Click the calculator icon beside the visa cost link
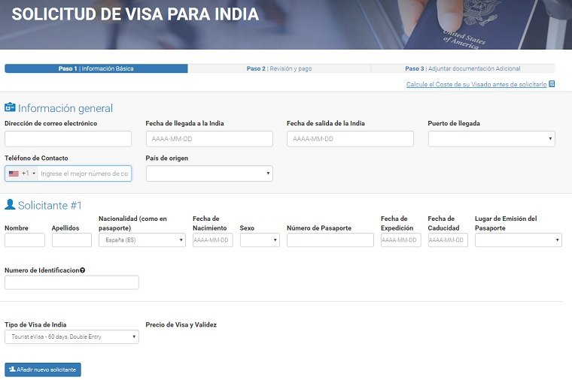Screen dimensions: 572x380 click(552, 84)
